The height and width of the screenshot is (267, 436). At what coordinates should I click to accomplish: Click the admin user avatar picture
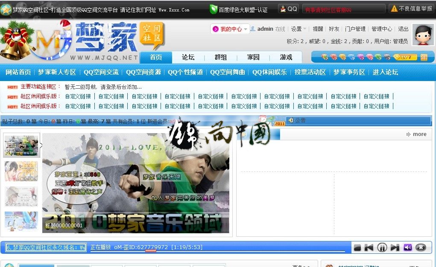pyautogui.click(x=423, y=35)
